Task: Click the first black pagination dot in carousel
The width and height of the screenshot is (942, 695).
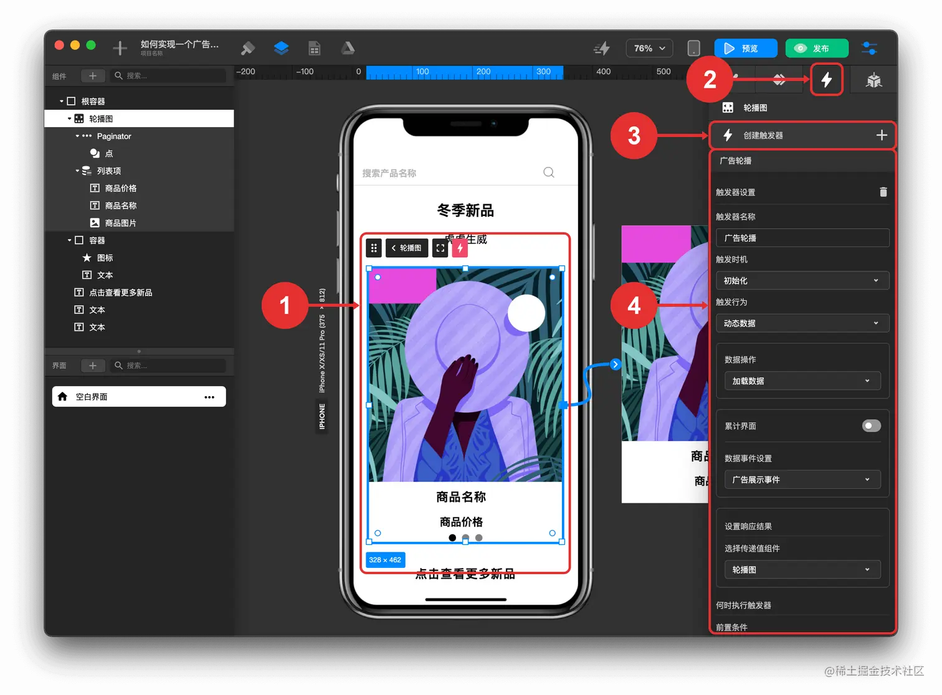Action: (452, 537)
